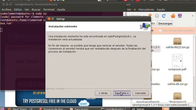Viewport: 196px width, 110px height.
Task: Close the Setup dialog window
Action: tap(49, 19)
